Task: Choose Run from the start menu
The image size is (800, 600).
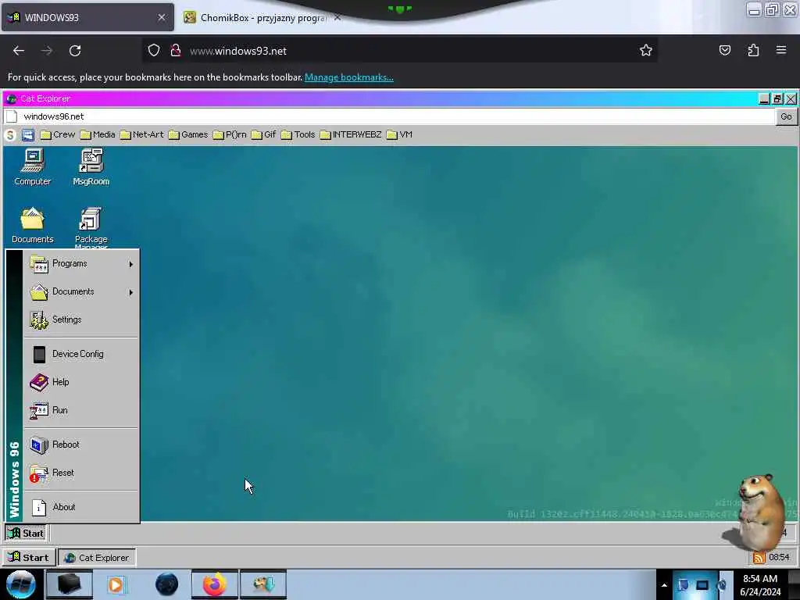Action: click(81, 410)
